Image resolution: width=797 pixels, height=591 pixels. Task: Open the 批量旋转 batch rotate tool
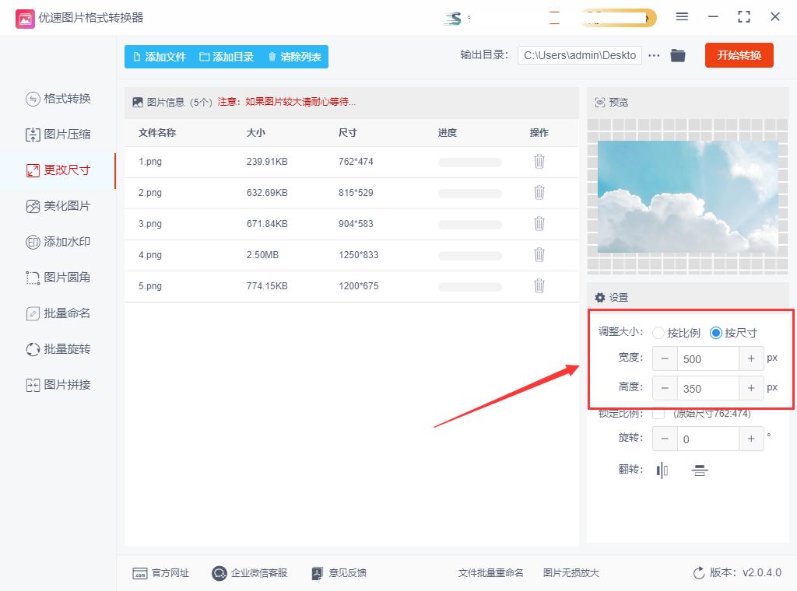[x=58, y=348]
